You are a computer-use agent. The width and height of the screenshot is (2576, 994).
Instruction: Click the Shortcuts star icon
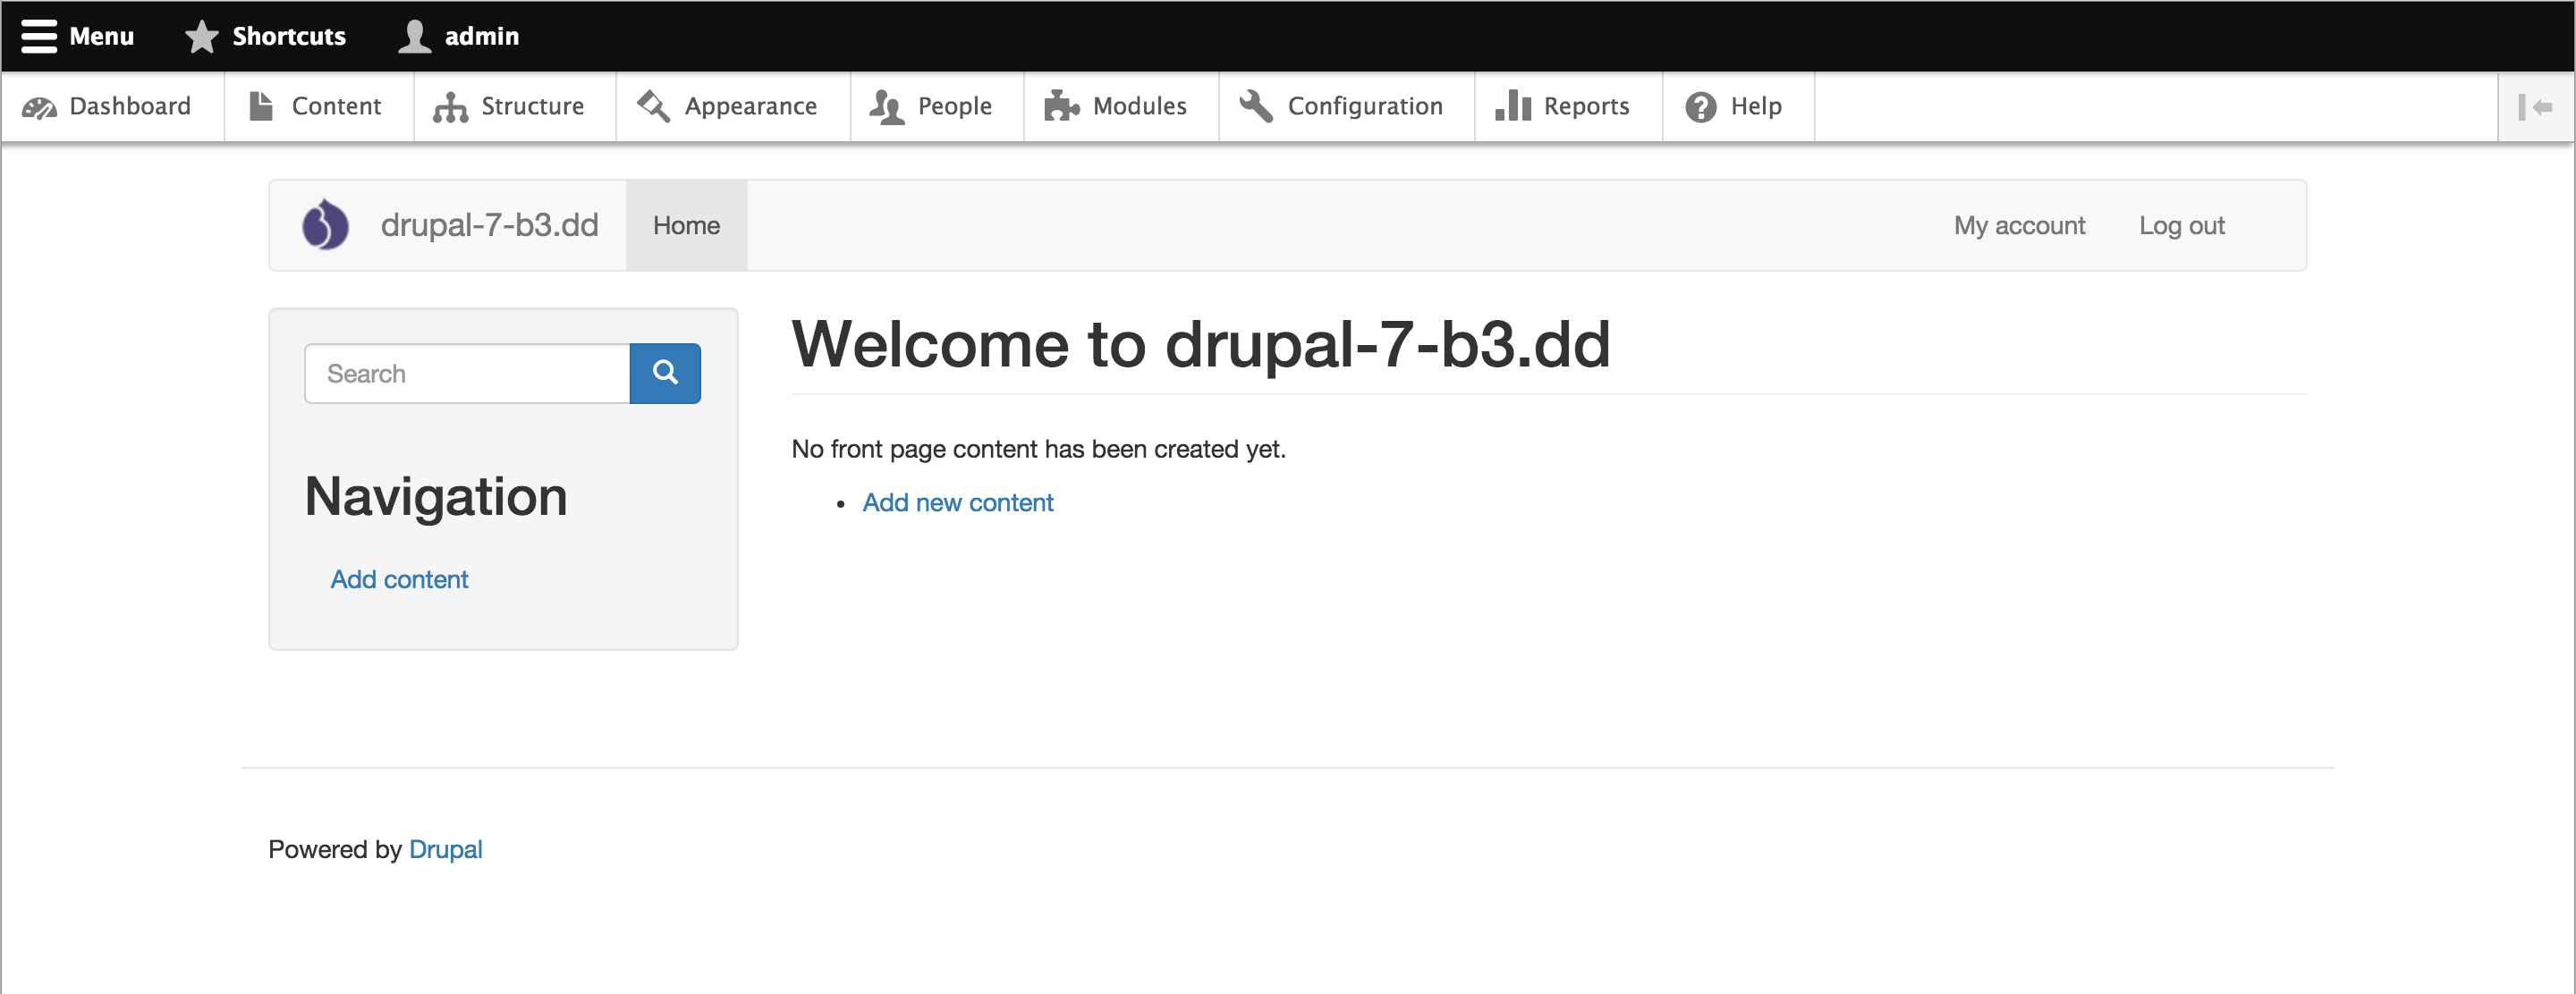201,37
